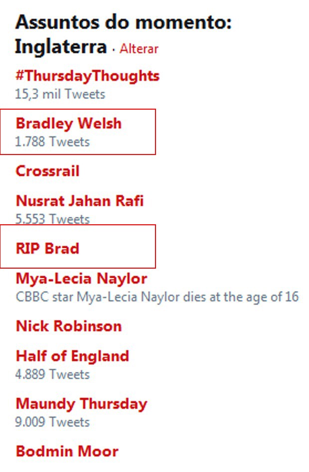Select the Half of England trend
Viewport: 309px width, 472px height.
[x=72, y=356]
